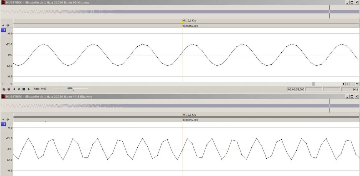The width and height of the screenshot is (360, 176).
Task: Select the Edit tool icon beside the lock
Action: coord(8,25)
